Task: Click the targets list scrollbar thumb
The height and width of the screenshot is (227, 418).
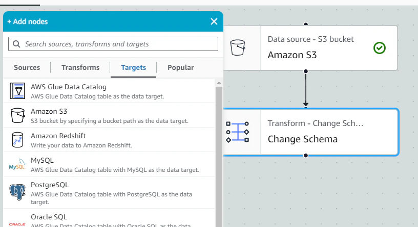Action: 219,157
